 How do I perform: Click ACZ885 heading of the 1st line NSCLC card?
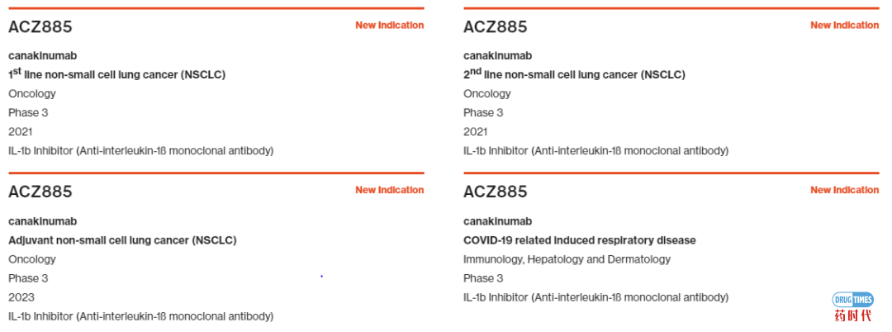[40, 26]
